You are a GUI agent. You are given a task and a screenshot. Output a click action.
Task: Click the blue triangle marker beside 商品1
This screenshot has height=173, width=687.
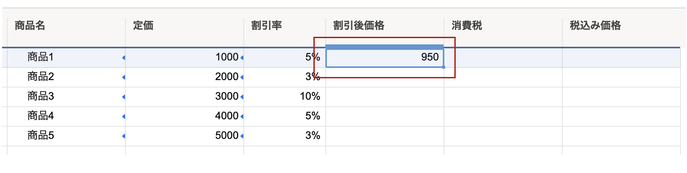point(124,58)
